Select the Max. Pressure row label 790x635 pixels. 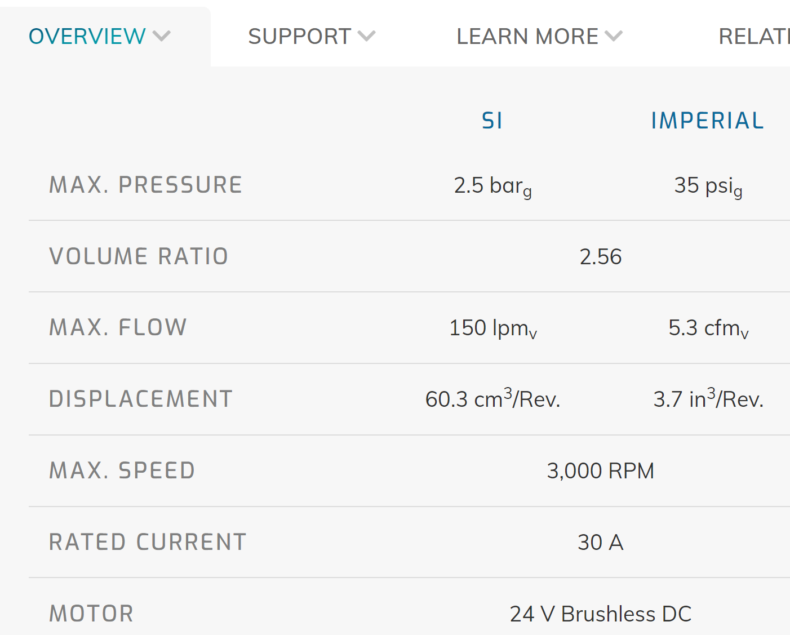click(x=146, y=185)
